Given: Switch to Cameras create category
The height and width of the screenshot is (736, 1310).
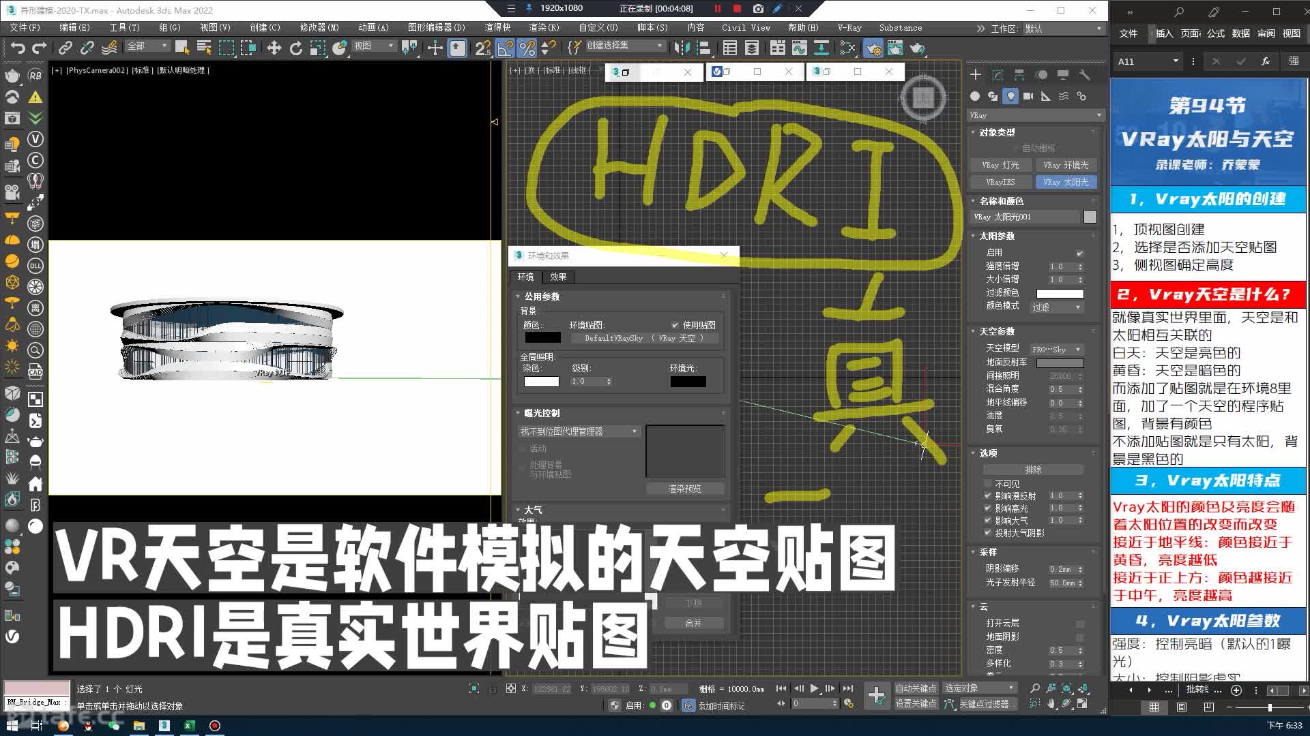Looking at the screenshot, I should click(1028, 96).
